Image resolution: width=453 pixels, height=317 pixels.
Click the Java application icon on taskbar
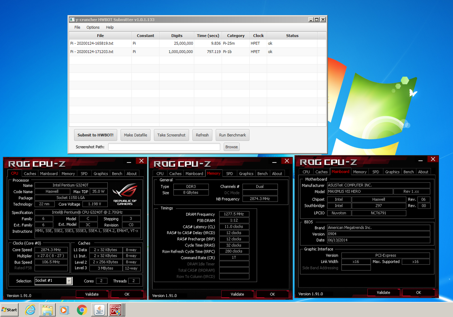[x=99, y=310]
